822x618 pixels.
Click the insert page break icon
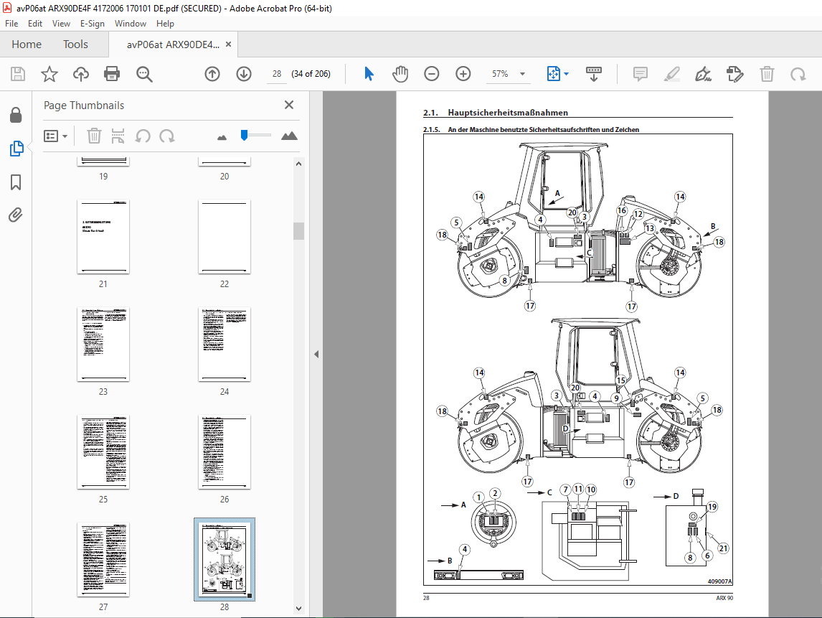pyautogui.click(x=118, y=136)
